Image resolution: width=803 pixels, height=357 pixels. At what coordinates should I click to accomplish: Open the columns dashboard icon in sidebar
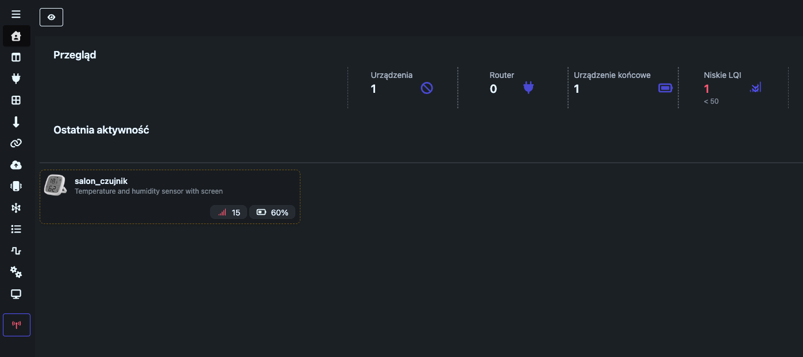pos(16,57)
